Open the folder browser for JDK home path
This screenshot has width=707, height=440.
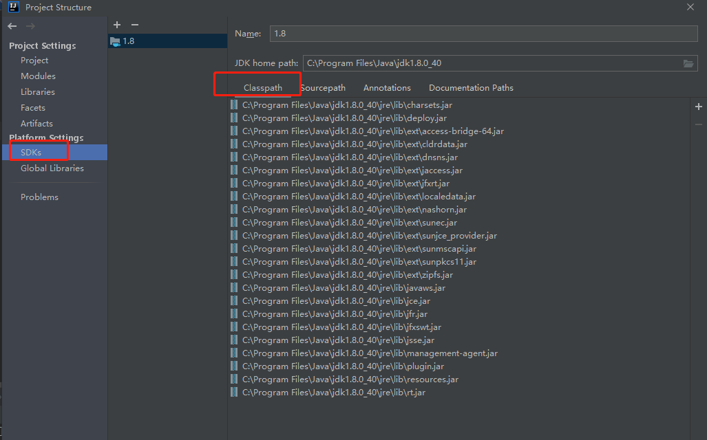(x=689, y=63)
